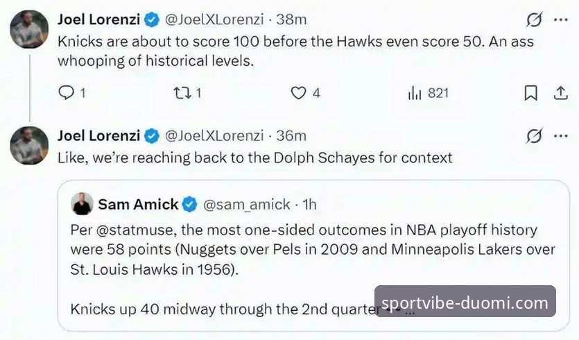Open the Sam Amick display name

138,204
